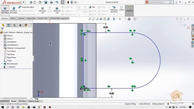Open the PropertyManager tab
This screenshot has width=194, height=109.
(9, 25)
